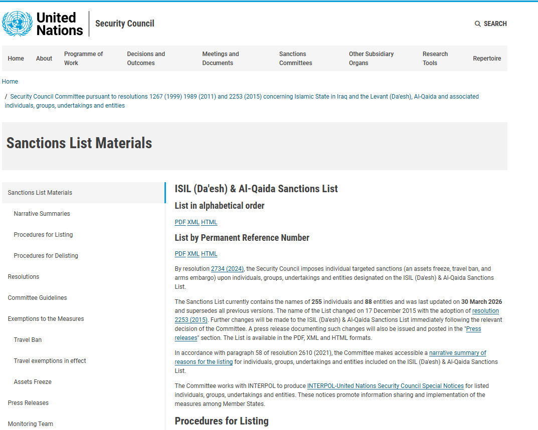Select Travel Ban sidebar item
Viewport: 538px width, 430px height.
(28, 340)
